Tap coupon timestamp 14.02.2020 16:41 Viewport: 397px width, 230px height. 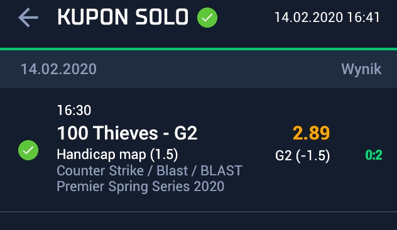click(x=327, y=18)
